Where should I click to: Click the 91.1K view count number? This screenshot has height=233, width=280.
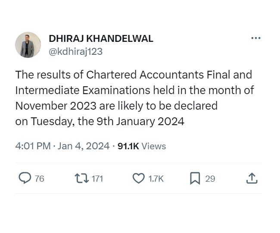[128, 146]
